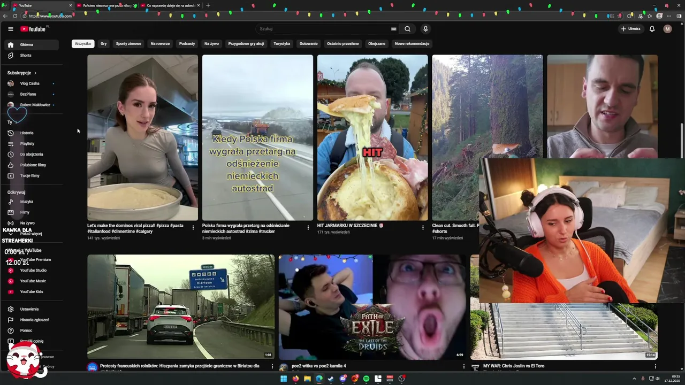The image size is (685, 385).
Task: Select the Wszystko filter chip
Action: (83, 44)
